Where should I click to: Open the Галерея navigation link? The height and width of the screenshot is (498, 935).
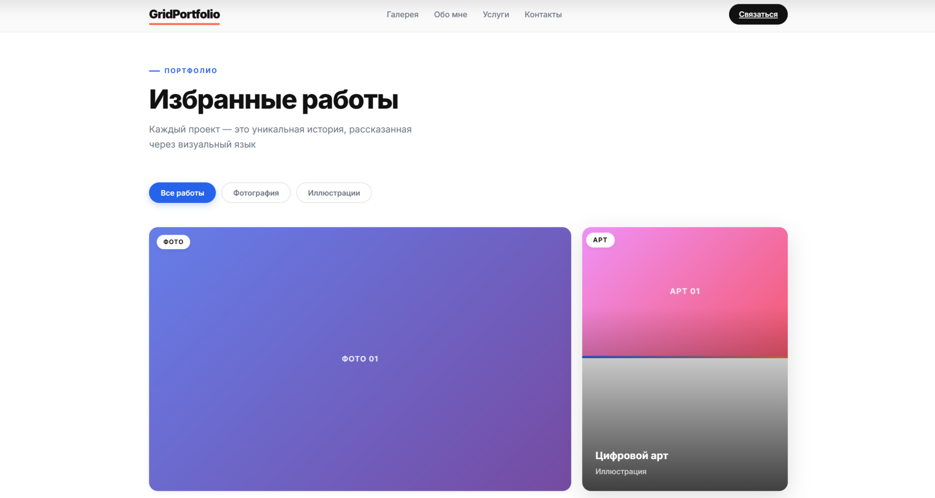[402, 15]
